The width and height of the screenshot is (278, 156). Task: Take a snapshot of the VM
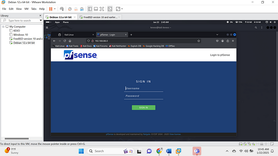70,9
